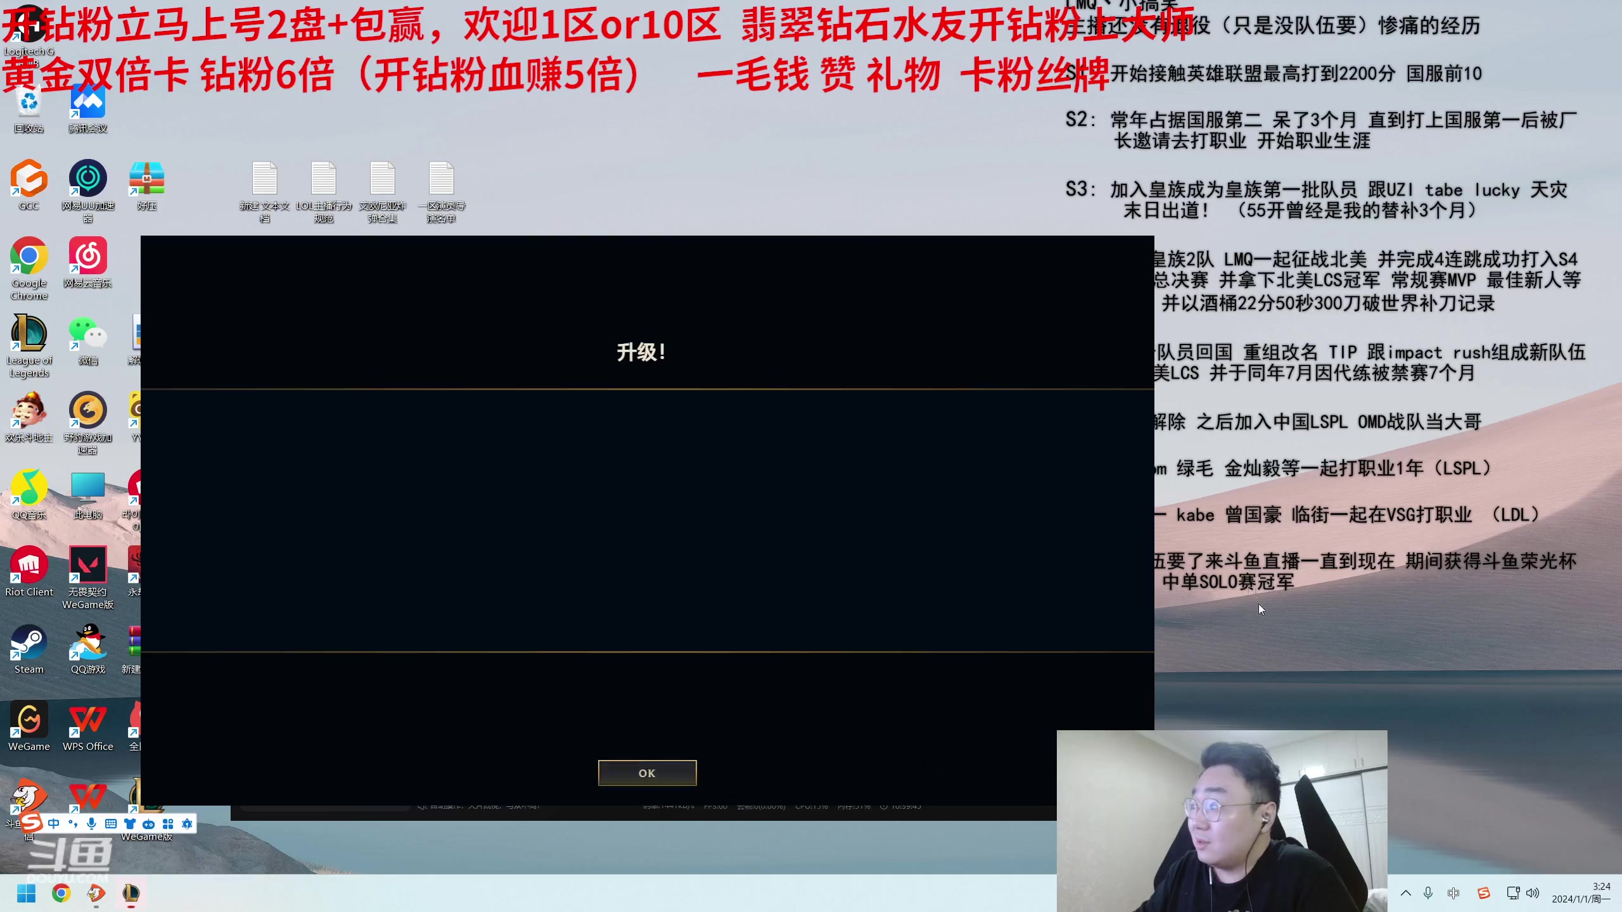
Task: Expand the hidden system tray icons chevron
Action: coord(1405,893)
